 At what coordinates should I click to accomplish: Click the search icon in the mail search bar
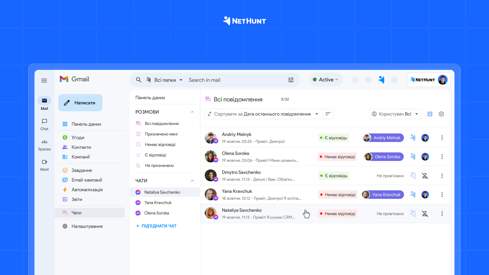coord(139,80)
